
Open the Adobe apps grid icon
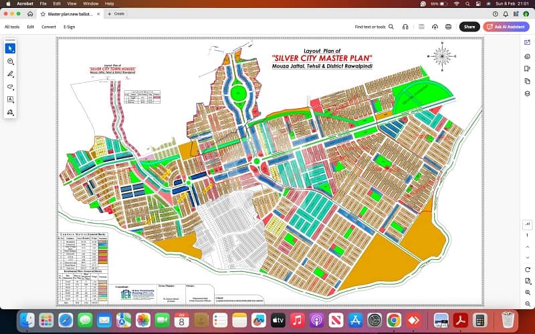pos(516,14)
